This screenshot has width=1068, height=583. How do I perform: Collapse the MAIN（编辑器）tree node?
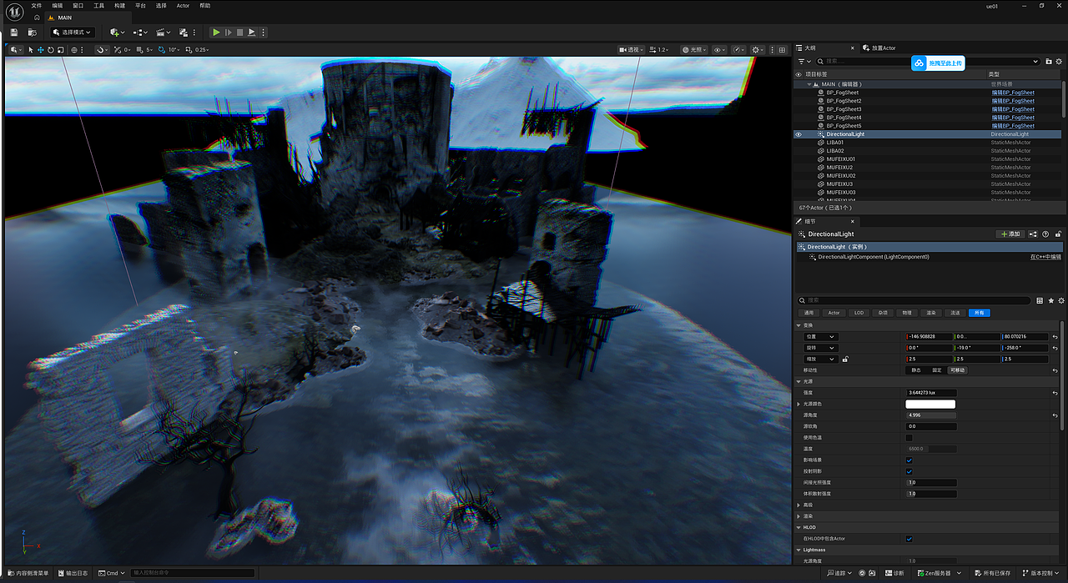click(809, 84)
